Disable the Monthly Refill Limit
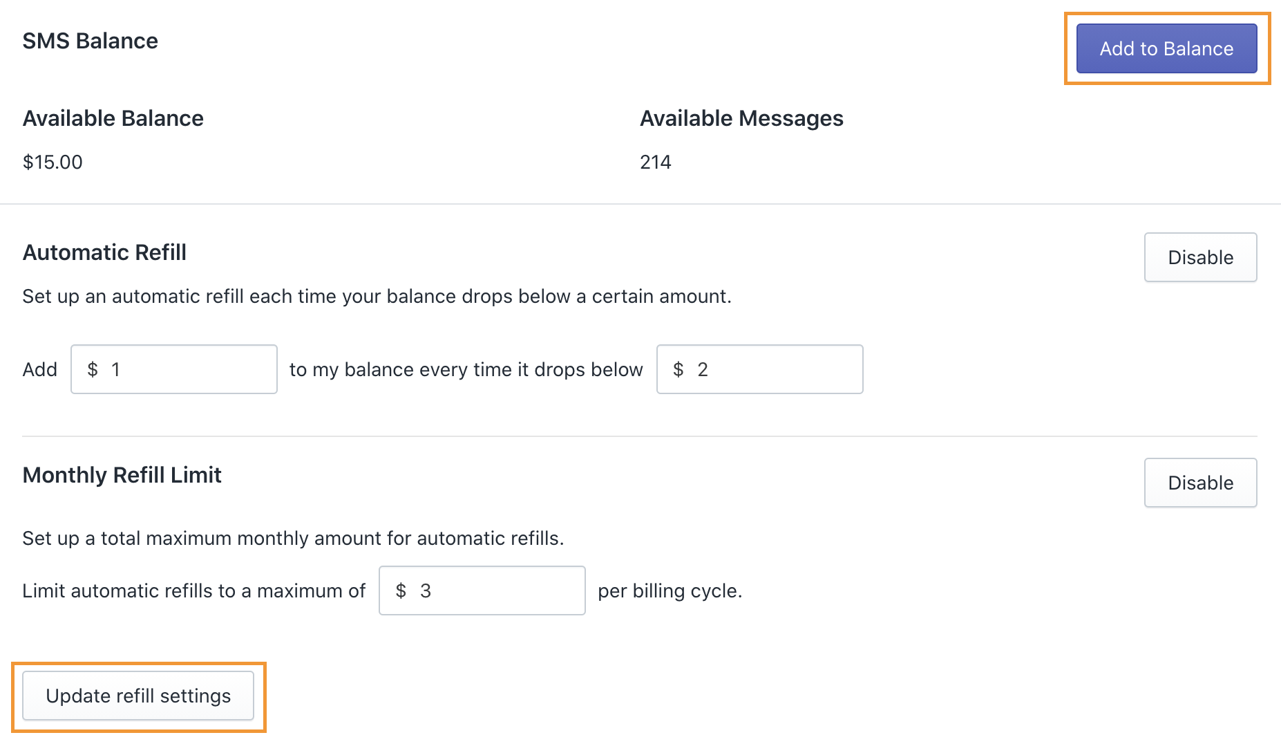This screenshot has height=744, width=1281. click(1200, 483)
